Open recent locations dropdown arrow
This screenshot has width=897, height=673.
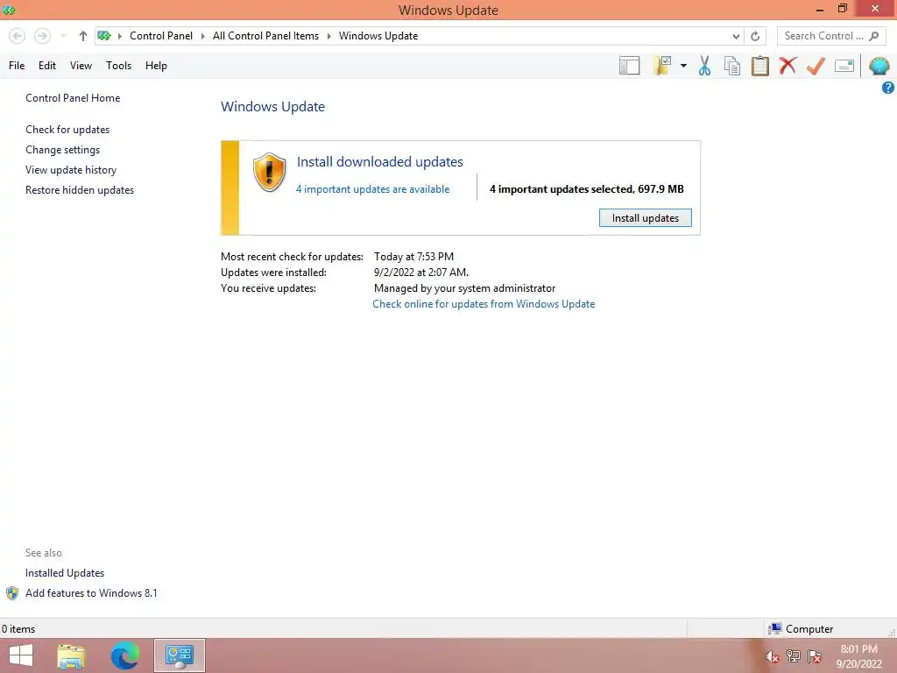click(x=63, y=36)
